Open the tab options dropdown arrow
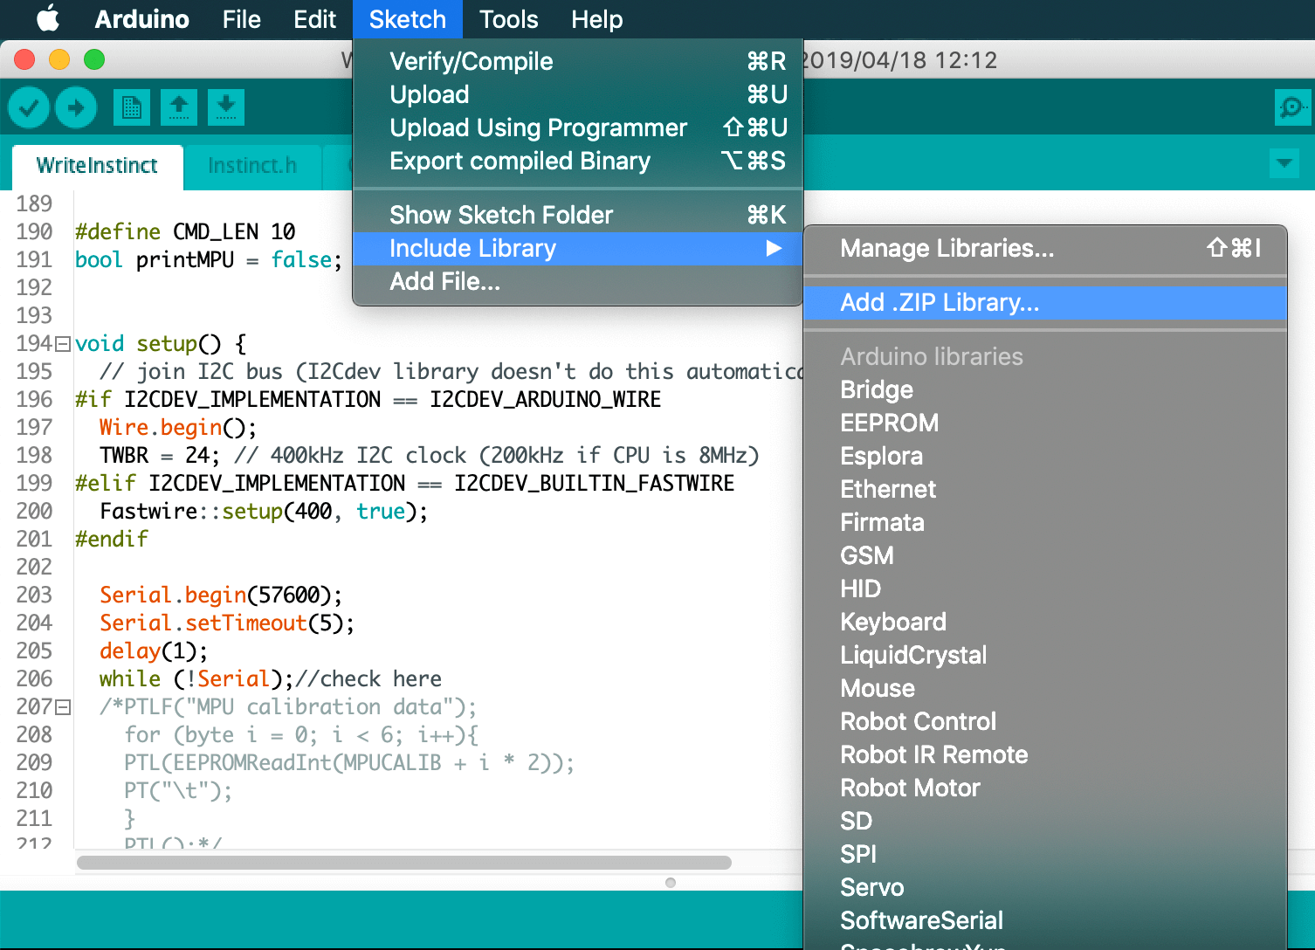Image resolution: width=1315 pixels, height=950 pixels. (x=1284, y=163)
